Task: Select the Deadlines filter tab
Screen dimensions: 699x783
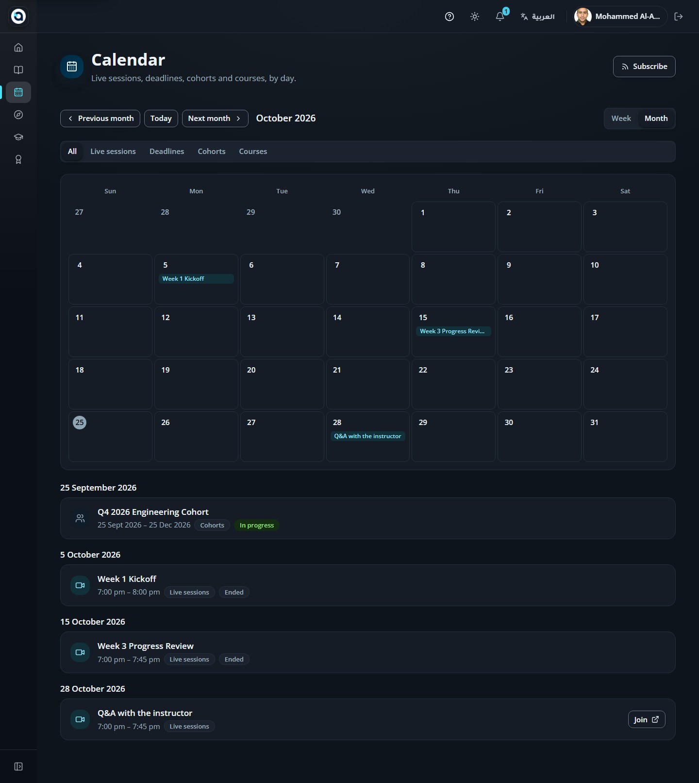Action: 167,152
